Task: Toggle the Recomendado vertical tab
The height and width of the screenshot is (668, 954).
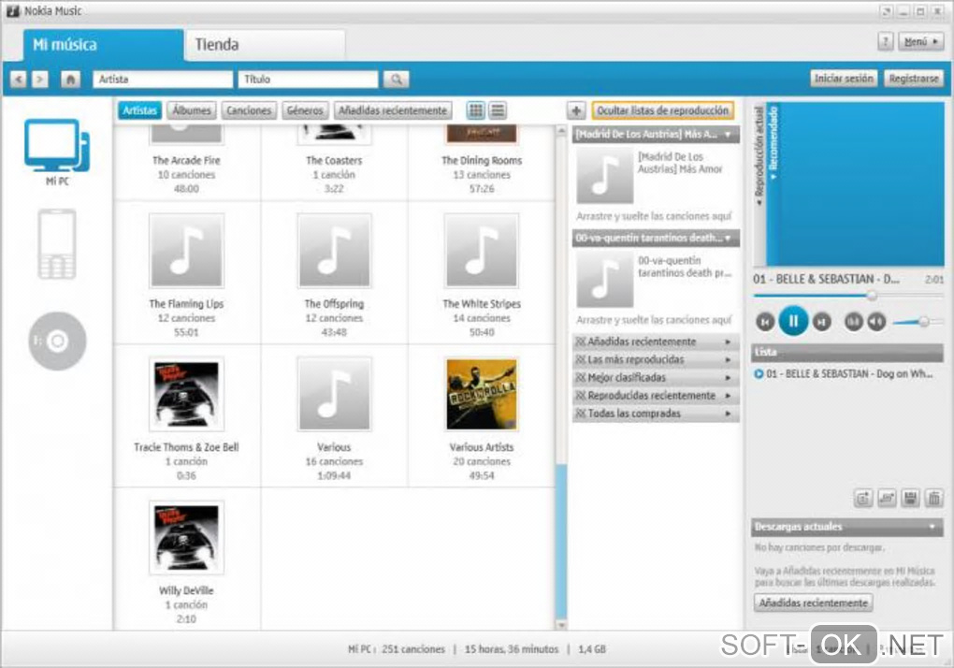Action: [773, 143]
